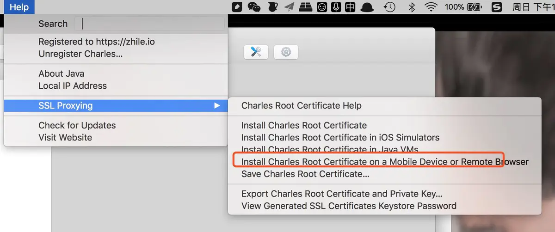This screenshot has width=555, height=232.
Task: Choose Unregister Charles… menu item
Action: pyautogui.click(x=80, y=54)
